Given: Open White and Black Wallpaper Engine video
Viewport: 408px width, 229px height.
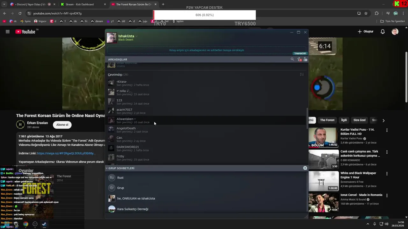Looking at the screenshot, I should (324, 181).
